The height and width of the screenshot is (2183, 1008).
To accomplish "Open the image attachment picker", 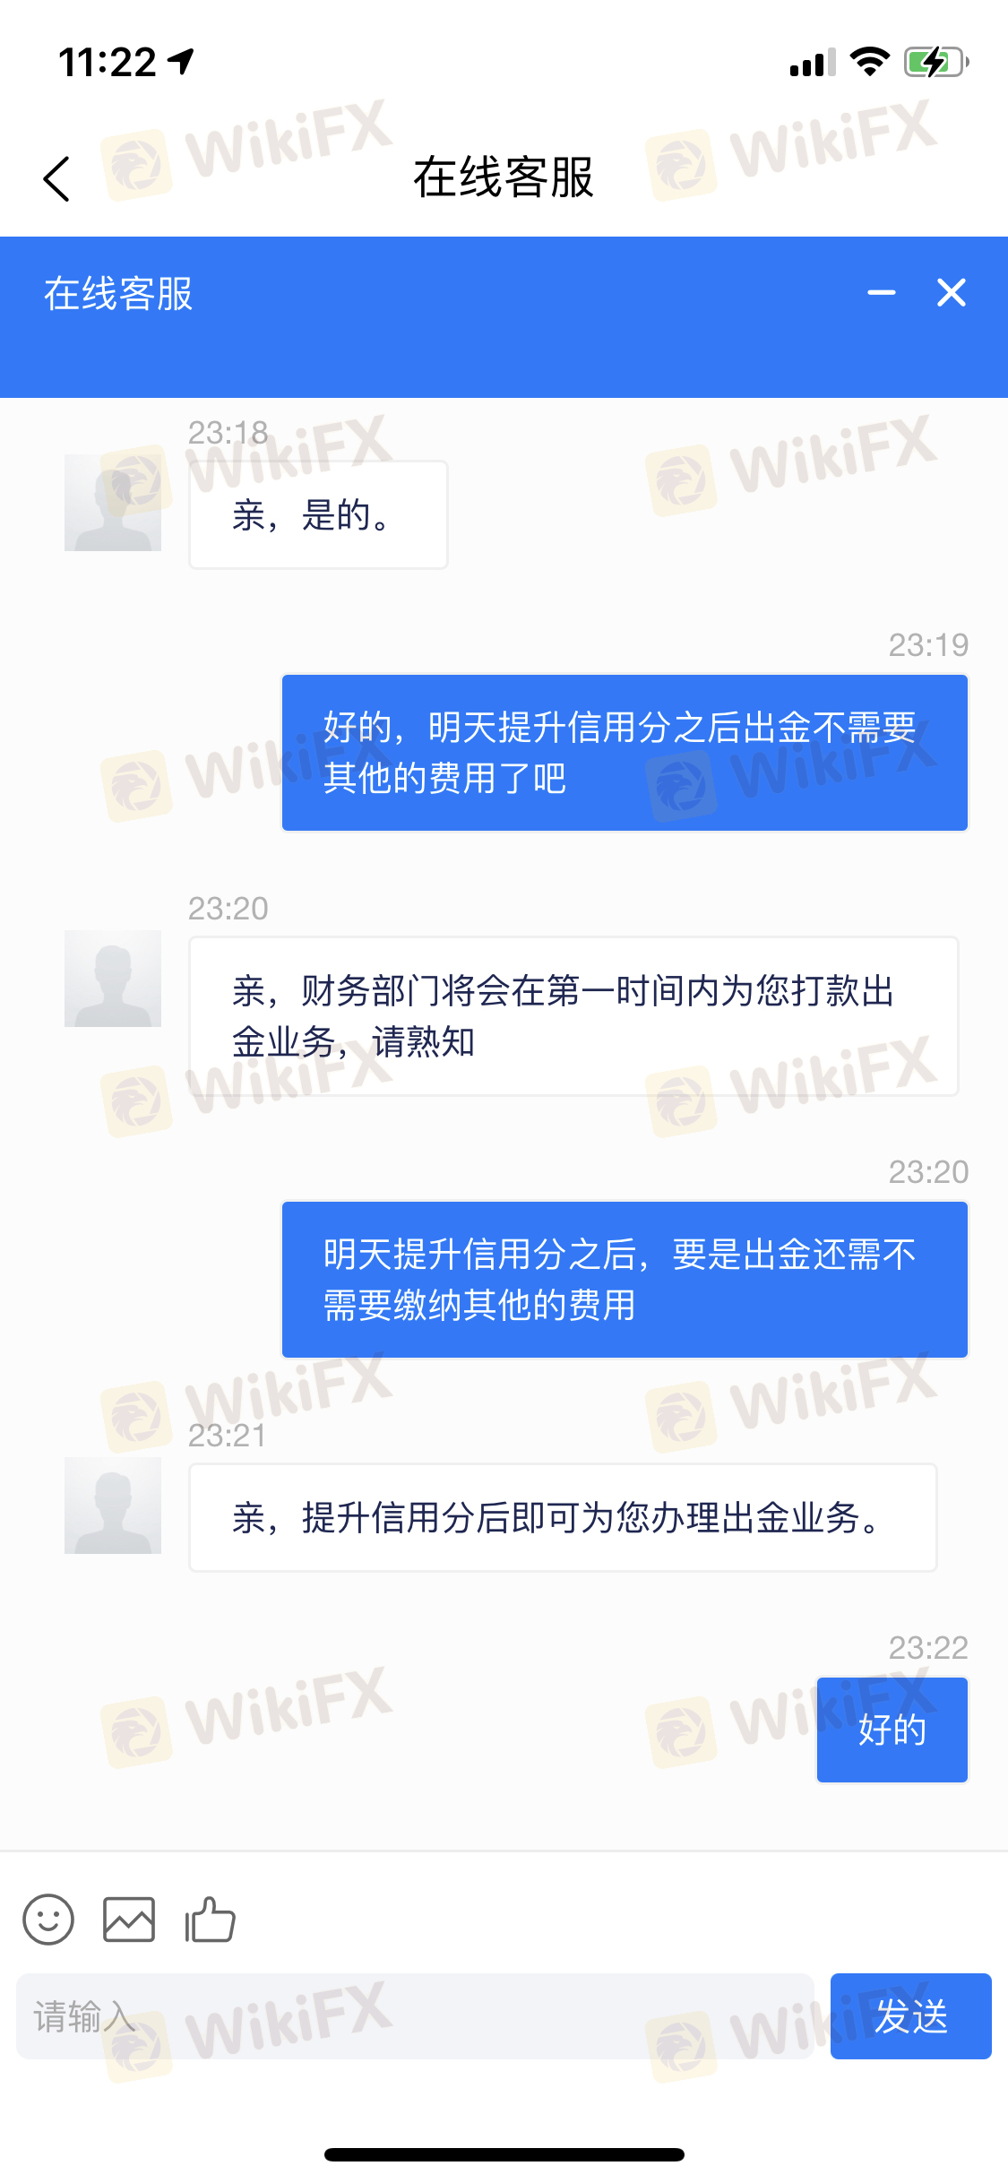I will click(x=129, y=1920).
